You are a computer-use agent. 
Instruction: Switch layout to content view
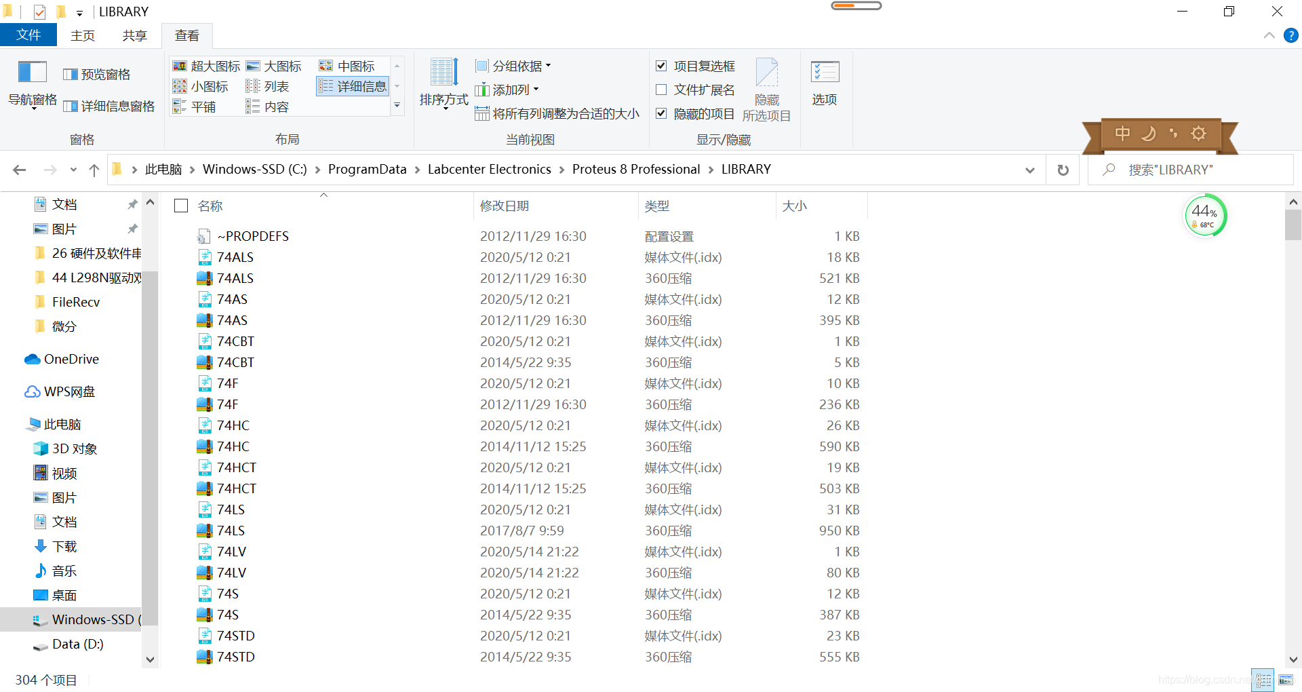point(268,107)
